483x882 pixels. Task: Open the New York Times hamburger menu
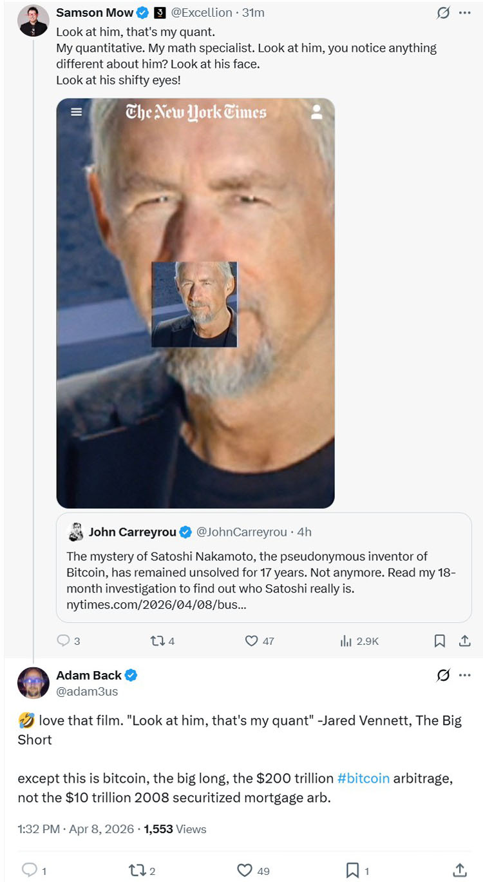[77, 112]
